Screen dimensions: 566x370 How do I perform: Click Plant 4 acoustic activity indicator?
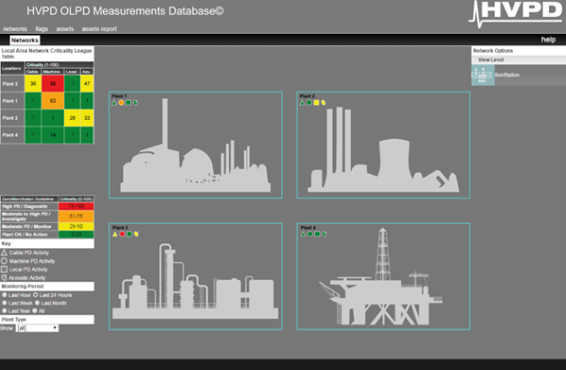pyautogui.click(x=325, y=234)
